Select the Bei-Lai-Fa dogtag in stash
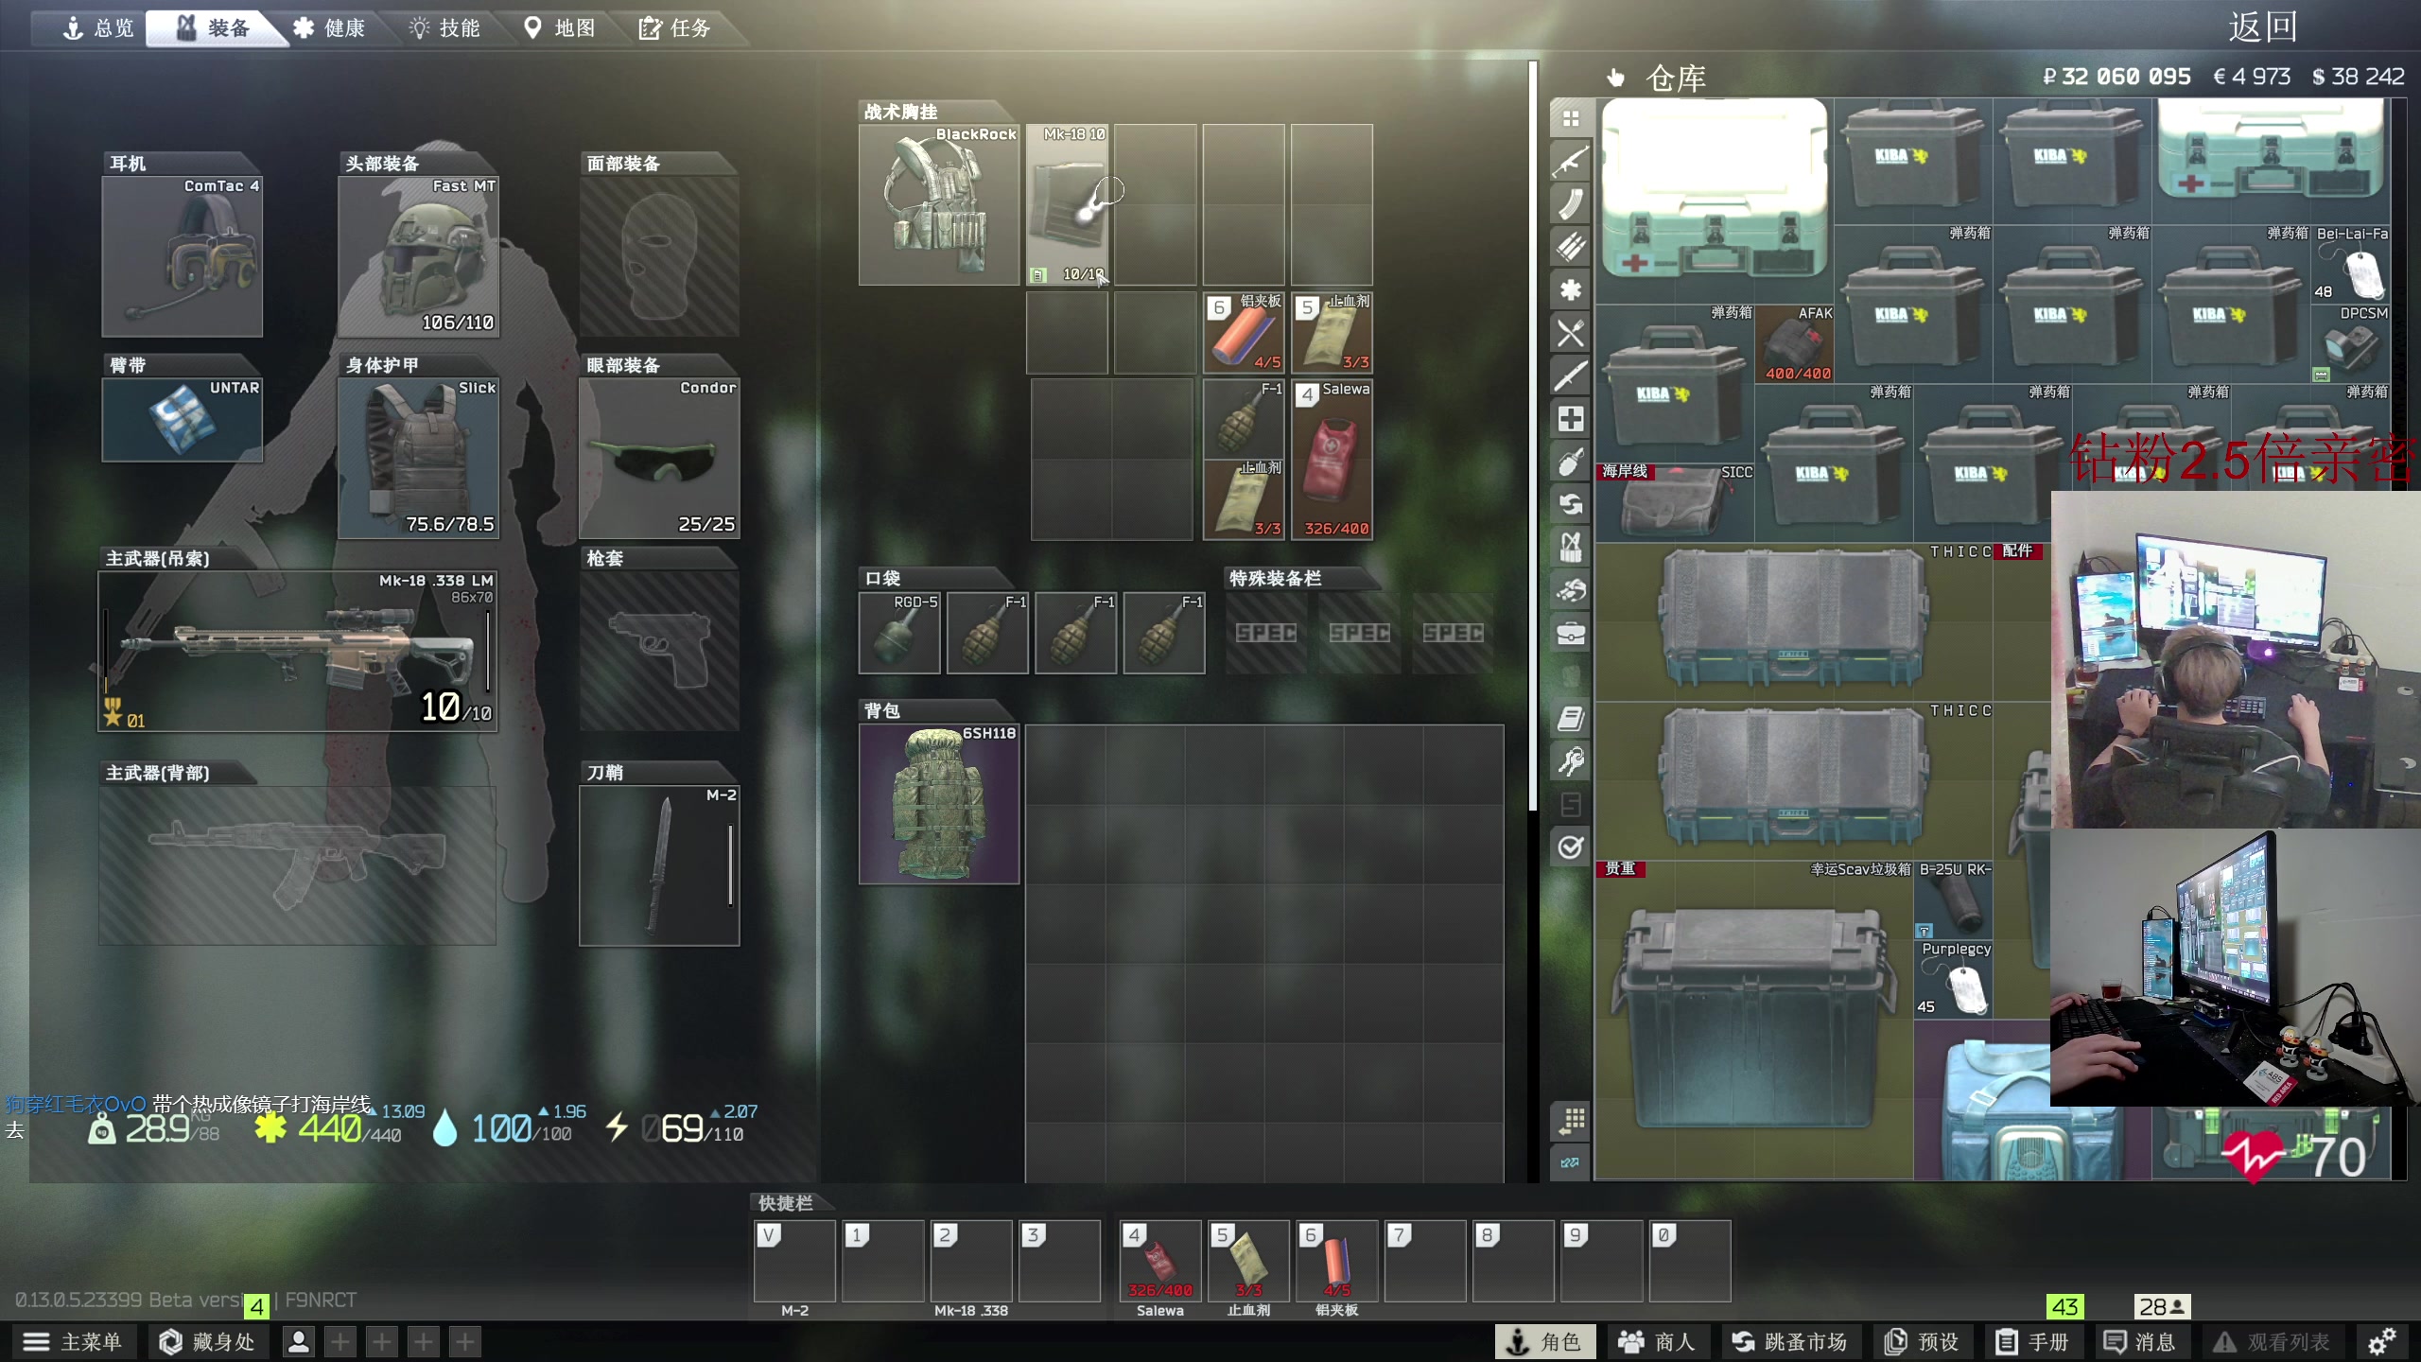 tap(2352, 265)
